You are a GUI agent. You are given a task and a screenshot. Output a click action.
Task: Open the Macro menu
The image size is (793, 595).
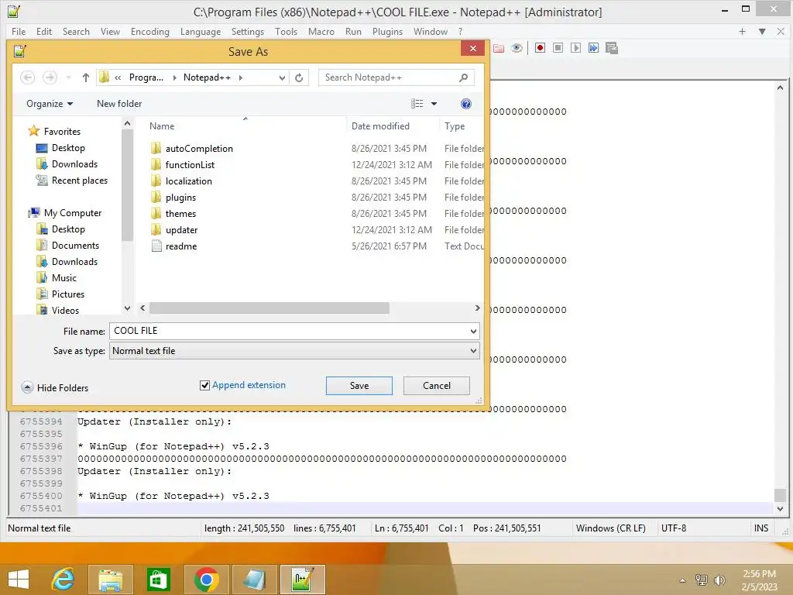[x=321, y=31]
